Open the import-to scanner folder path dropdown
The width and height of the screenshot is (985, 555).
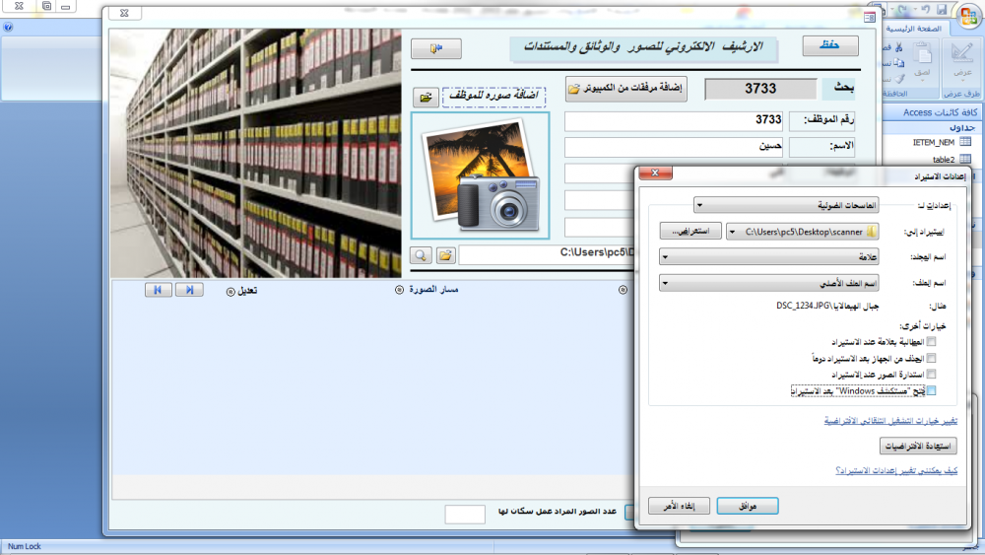pos(802,232)
